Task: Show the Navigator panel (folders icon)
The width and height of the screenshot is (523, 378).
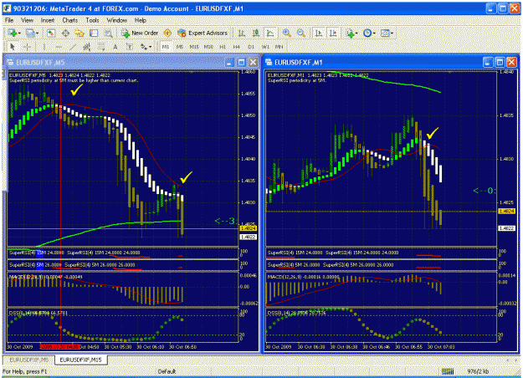Action: [x=79, y=33]
